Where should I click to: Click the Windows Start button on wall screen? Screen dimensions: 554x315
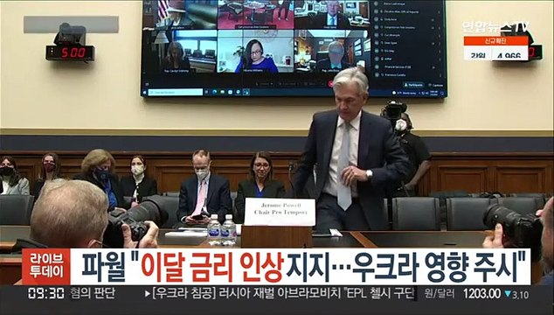(x=144, y=93)
